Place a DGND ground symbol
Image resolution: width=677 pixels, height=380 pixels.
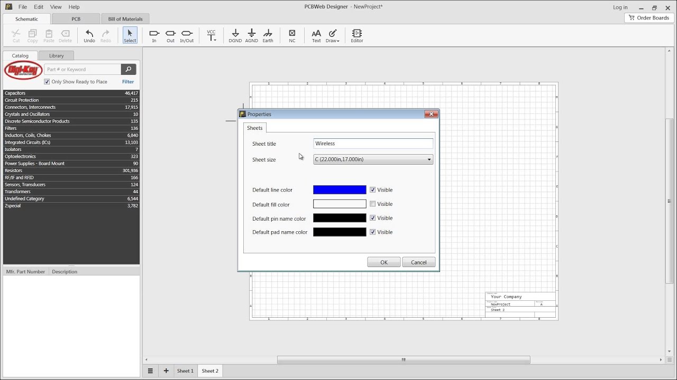click(235, 35)
